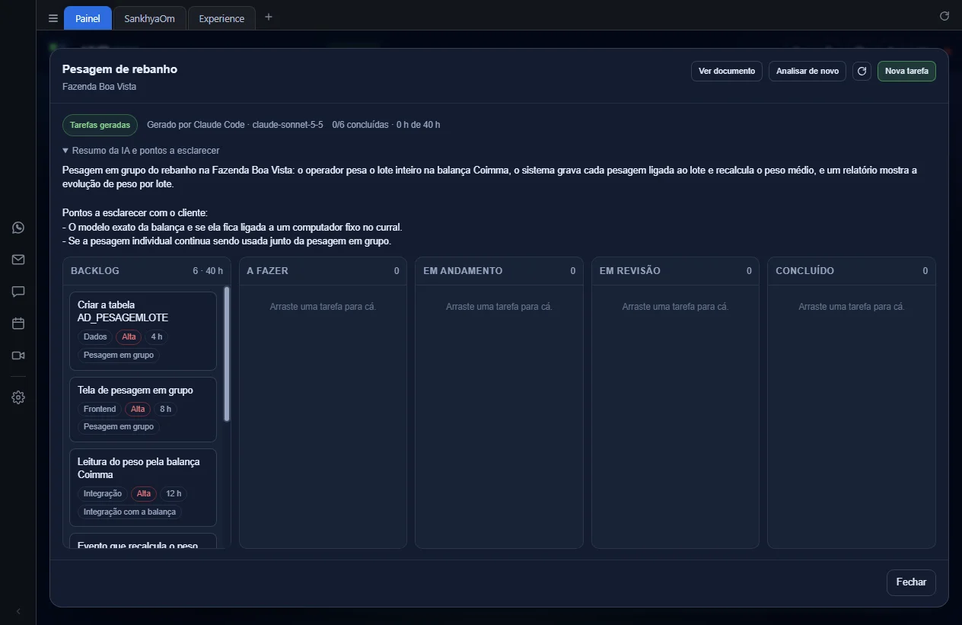
Task: Click Pesagem em grupo tag under Dados card
Action: coord(119,355)
